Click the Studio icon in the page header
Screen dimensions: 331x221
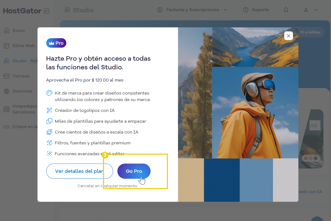[x=67, y=10]
